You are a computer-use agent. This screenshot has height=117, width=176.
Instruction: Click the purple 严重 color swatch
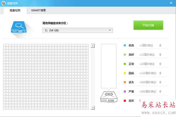[x=125, y=91]
